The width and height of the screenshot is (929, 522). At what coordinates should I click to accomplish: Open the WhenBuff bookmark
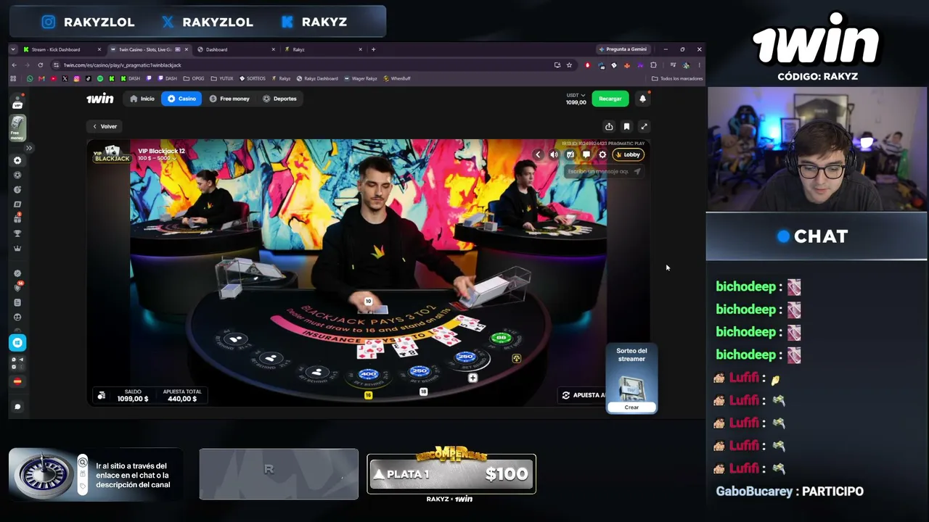[x=397, y=78]
